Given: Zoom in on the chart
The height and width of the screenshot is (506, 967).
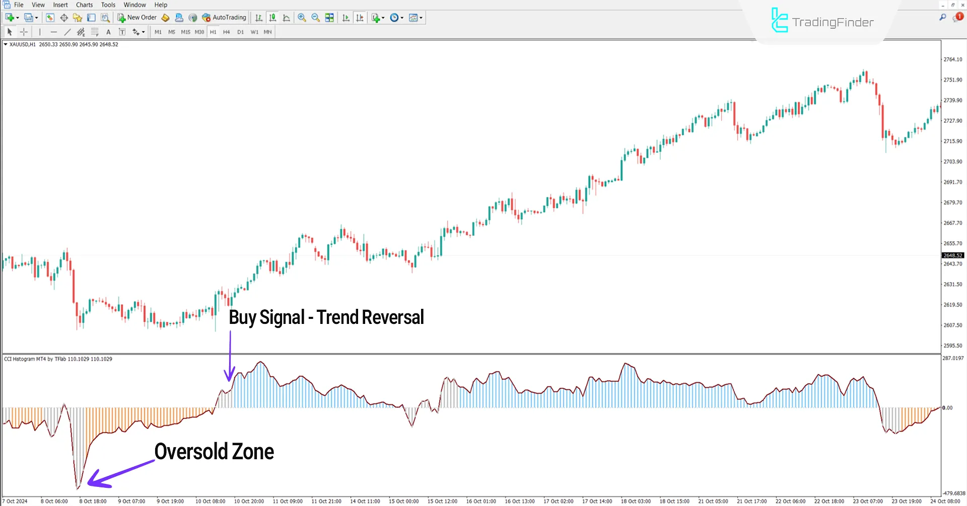Looking at the screenshot, I should click(x=302, y=18).
